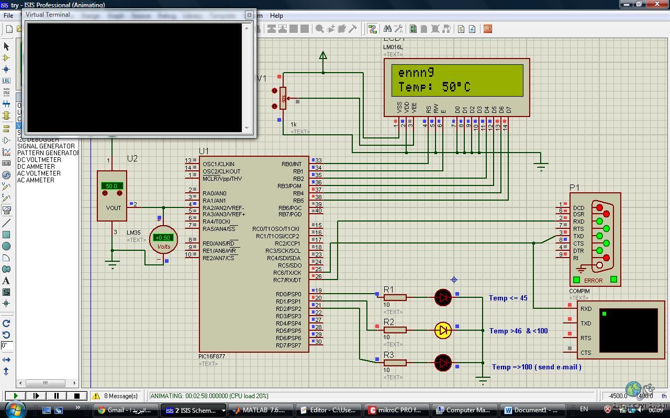Open the Help menu
The width and height of the screenshot is (670, 418).
[276, 16]
